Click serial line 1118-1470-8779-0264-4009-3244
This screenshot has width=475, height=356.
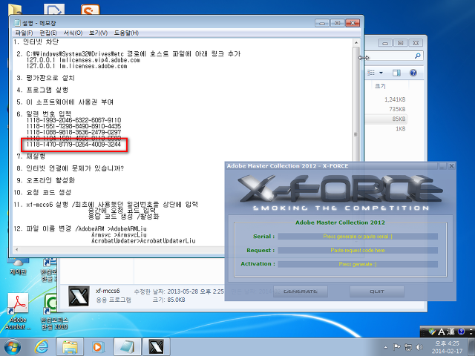tap(73, 145)
